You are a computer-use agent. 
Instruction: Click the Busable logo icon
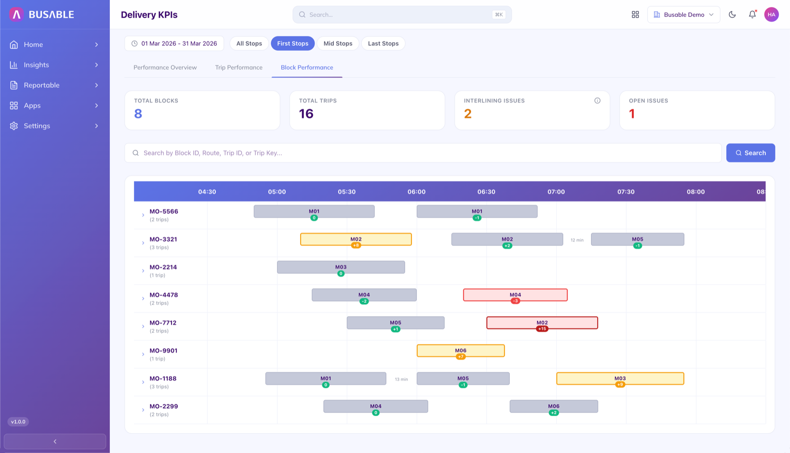(16, 14)
